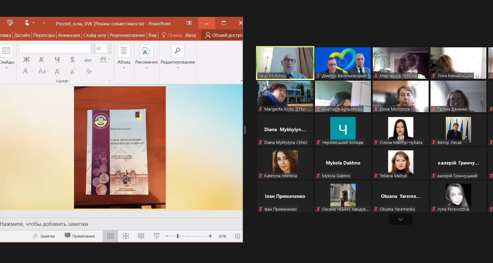Click the increase font size icon
The image size is (493, 263).
(57, 71)
